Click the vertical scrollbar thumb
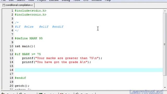 click(165, 44)
